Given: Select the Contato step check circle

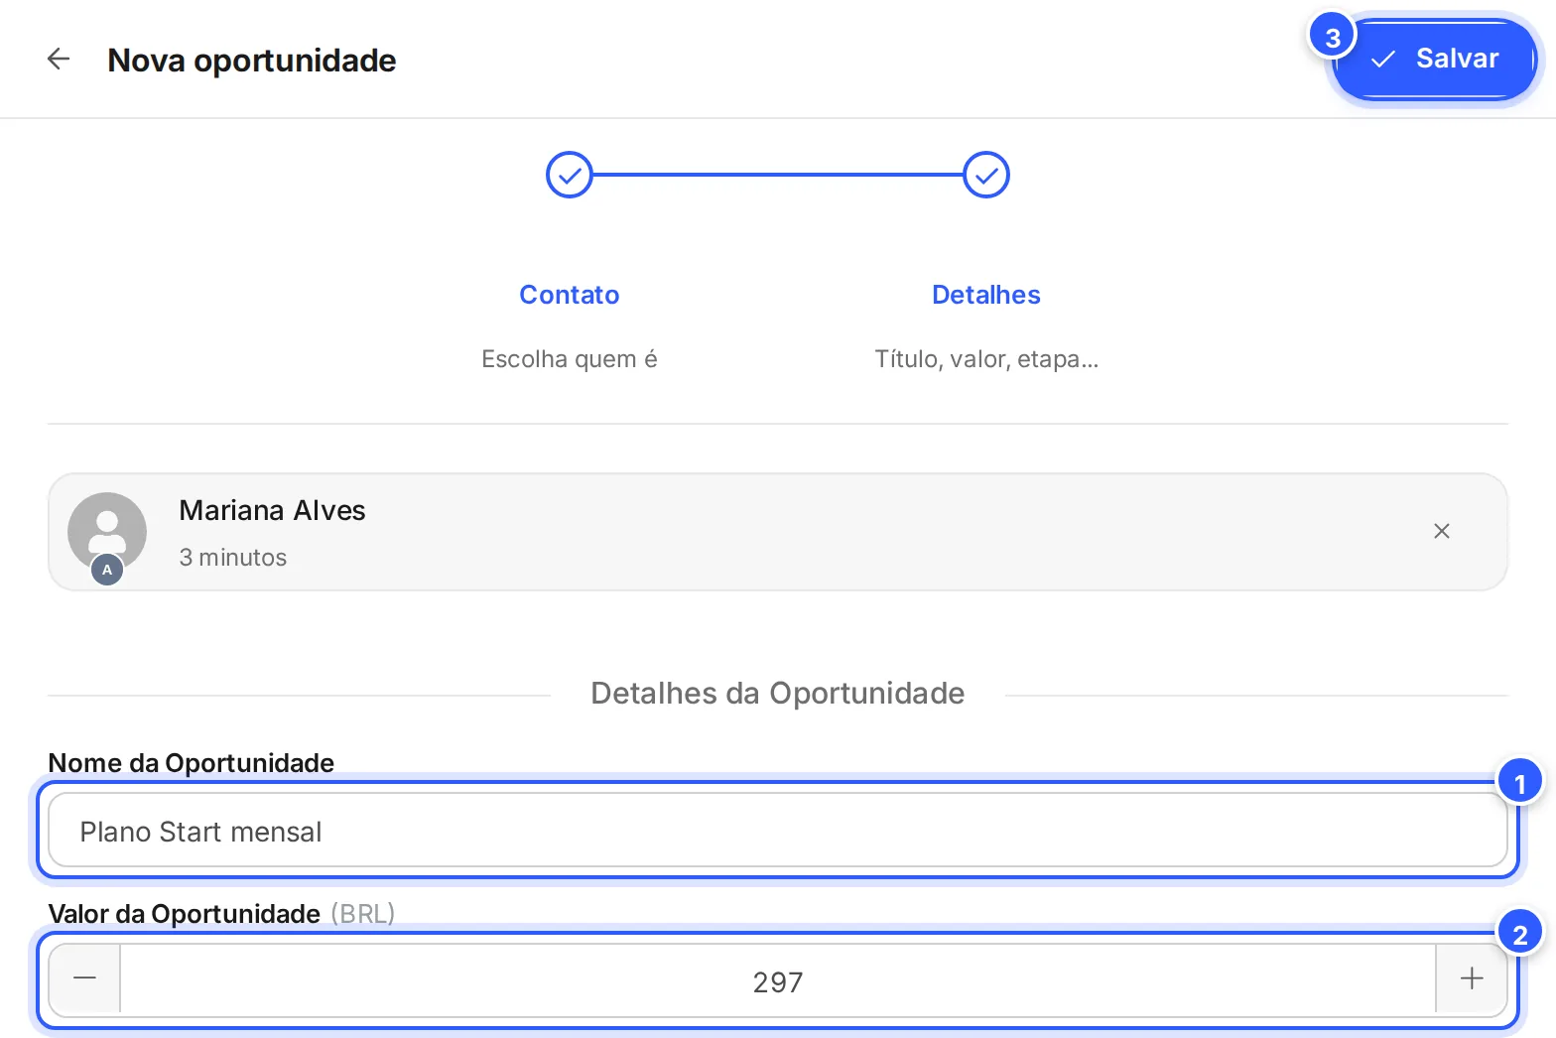Looking at the screenshot, I should (x=570, y=175).
